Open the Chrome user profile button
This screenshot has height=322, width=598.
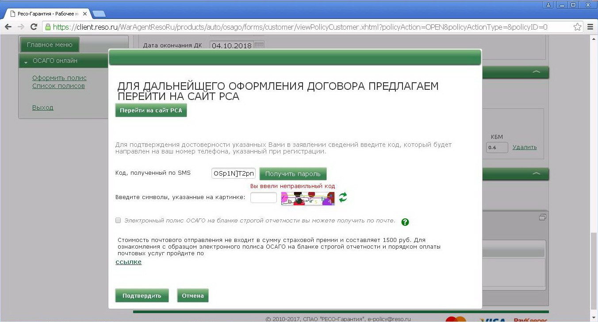[x=548, y=5]
